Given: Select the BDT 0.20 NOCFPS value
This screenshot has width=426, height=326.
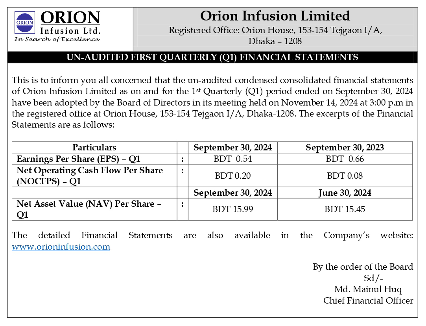Looking at the screenshot, I should coord(233,176).
